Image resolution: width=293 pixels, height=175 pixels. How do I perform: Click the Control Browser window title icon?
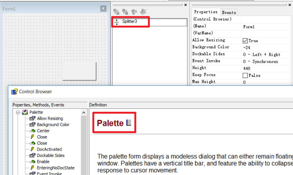(15, 92)
